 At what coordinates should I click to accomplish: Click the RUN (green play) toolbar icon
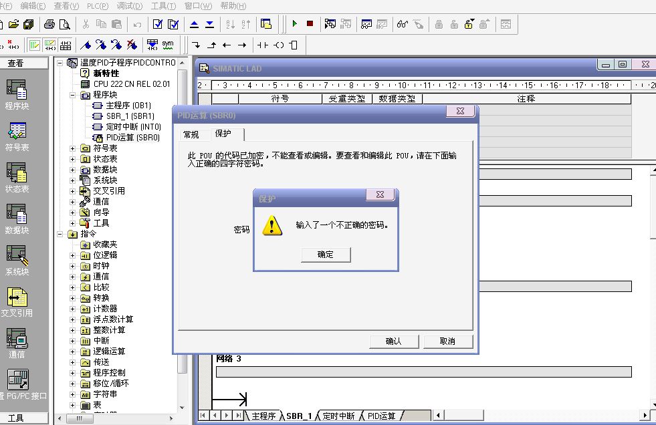[x=294, y=24]
